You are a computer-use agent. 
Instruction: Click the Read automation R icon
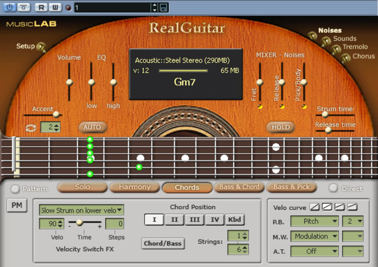(x=41, y=7)
